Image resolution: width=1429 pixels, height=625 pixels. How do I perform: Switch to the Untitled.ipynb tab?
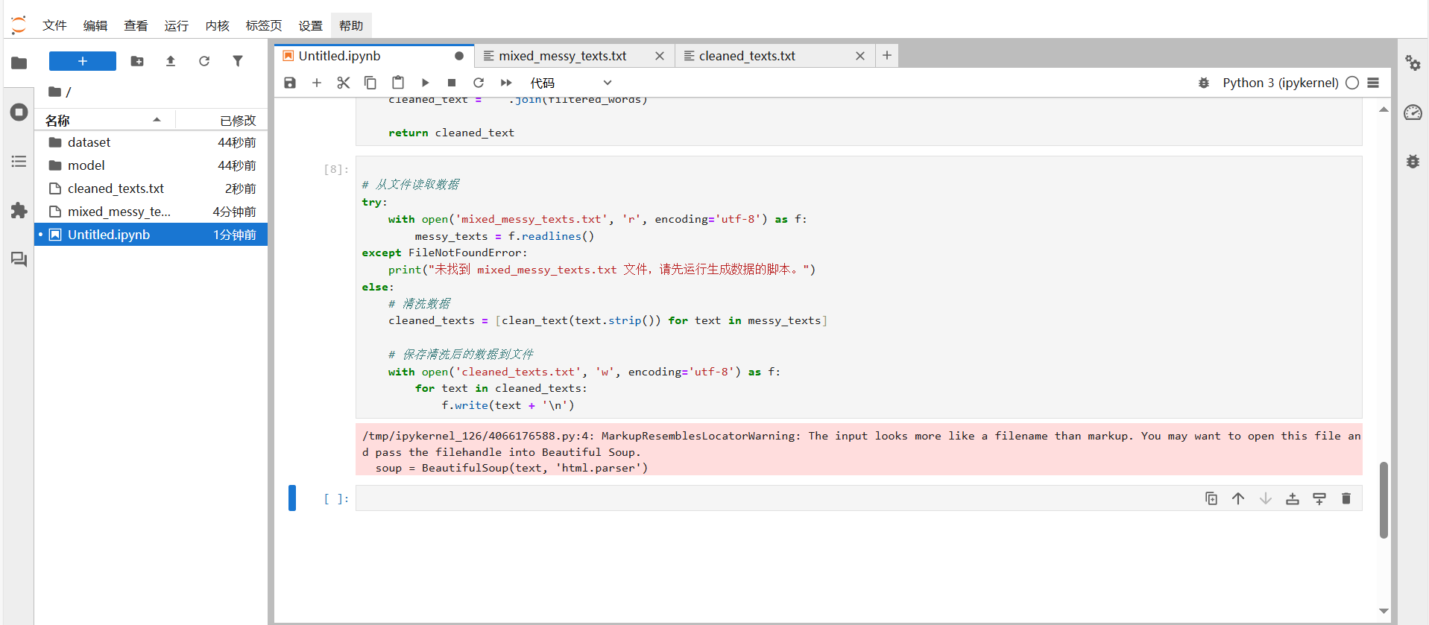pyautogui.click(x=373, y=56)
